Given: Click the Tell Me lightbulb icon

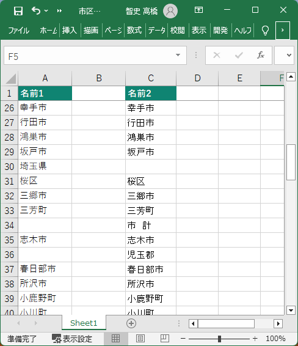Looking at the screenshot, I should [x=265, y=30].
